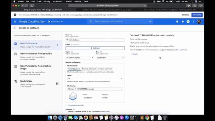
Task: Open the Develop menu
Action: coord(68,1)
